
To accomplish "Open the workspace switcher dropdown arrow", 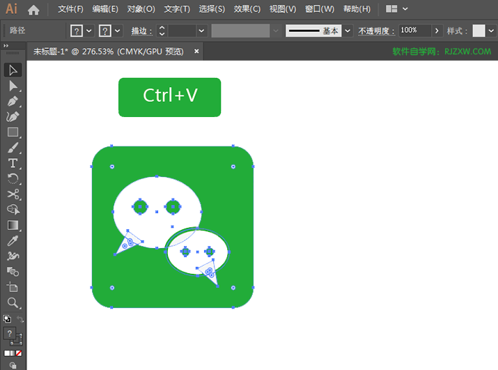I will [x=405, y=9].
